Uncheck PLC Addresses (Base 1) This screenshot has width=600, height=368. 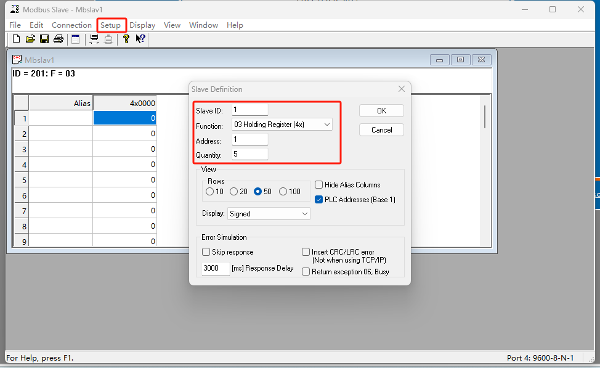(319, 200)
